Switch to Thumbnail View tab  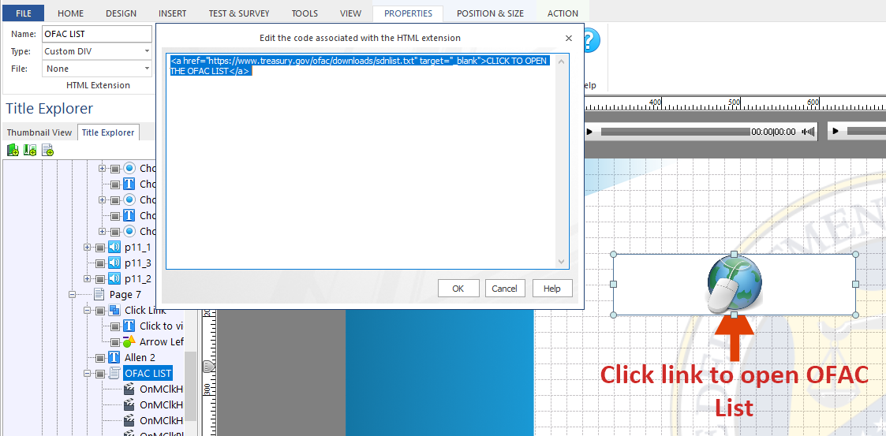tap(39, 132)
